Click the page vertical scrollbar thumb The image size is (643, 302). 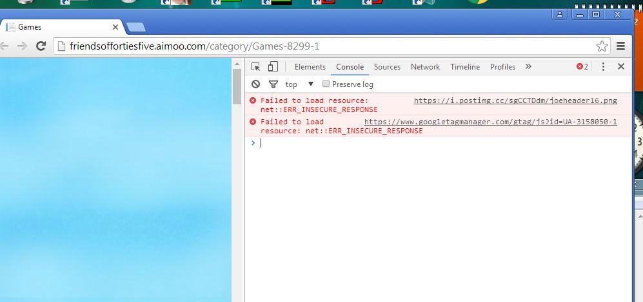[237, 86]
